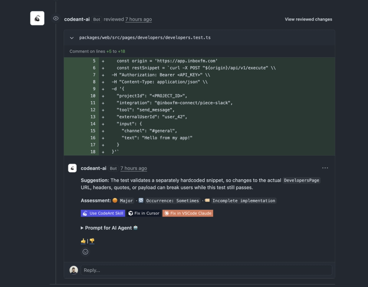The height and width of the screenshot is (287, 368).
Task: Click the robot emoji after Prompt for AI Agent
Action: coord(135,228)
